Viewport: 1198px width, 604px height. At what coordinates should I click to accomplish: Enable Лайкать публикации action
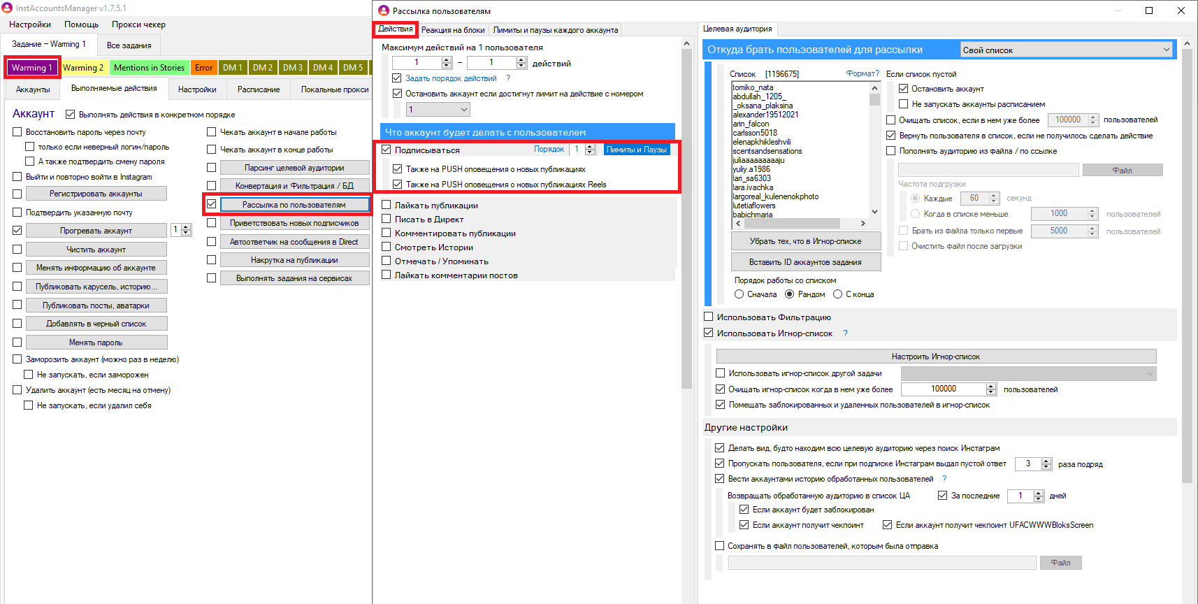(x=386, y=205)
